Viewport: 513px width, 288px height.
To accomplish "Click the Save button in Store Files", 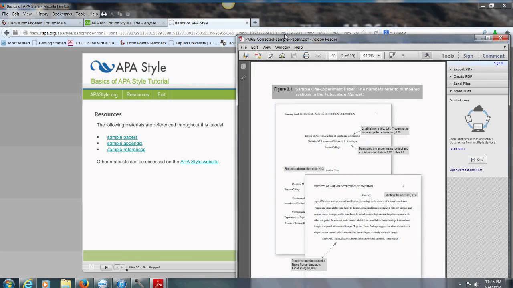I will coord(477,160).
